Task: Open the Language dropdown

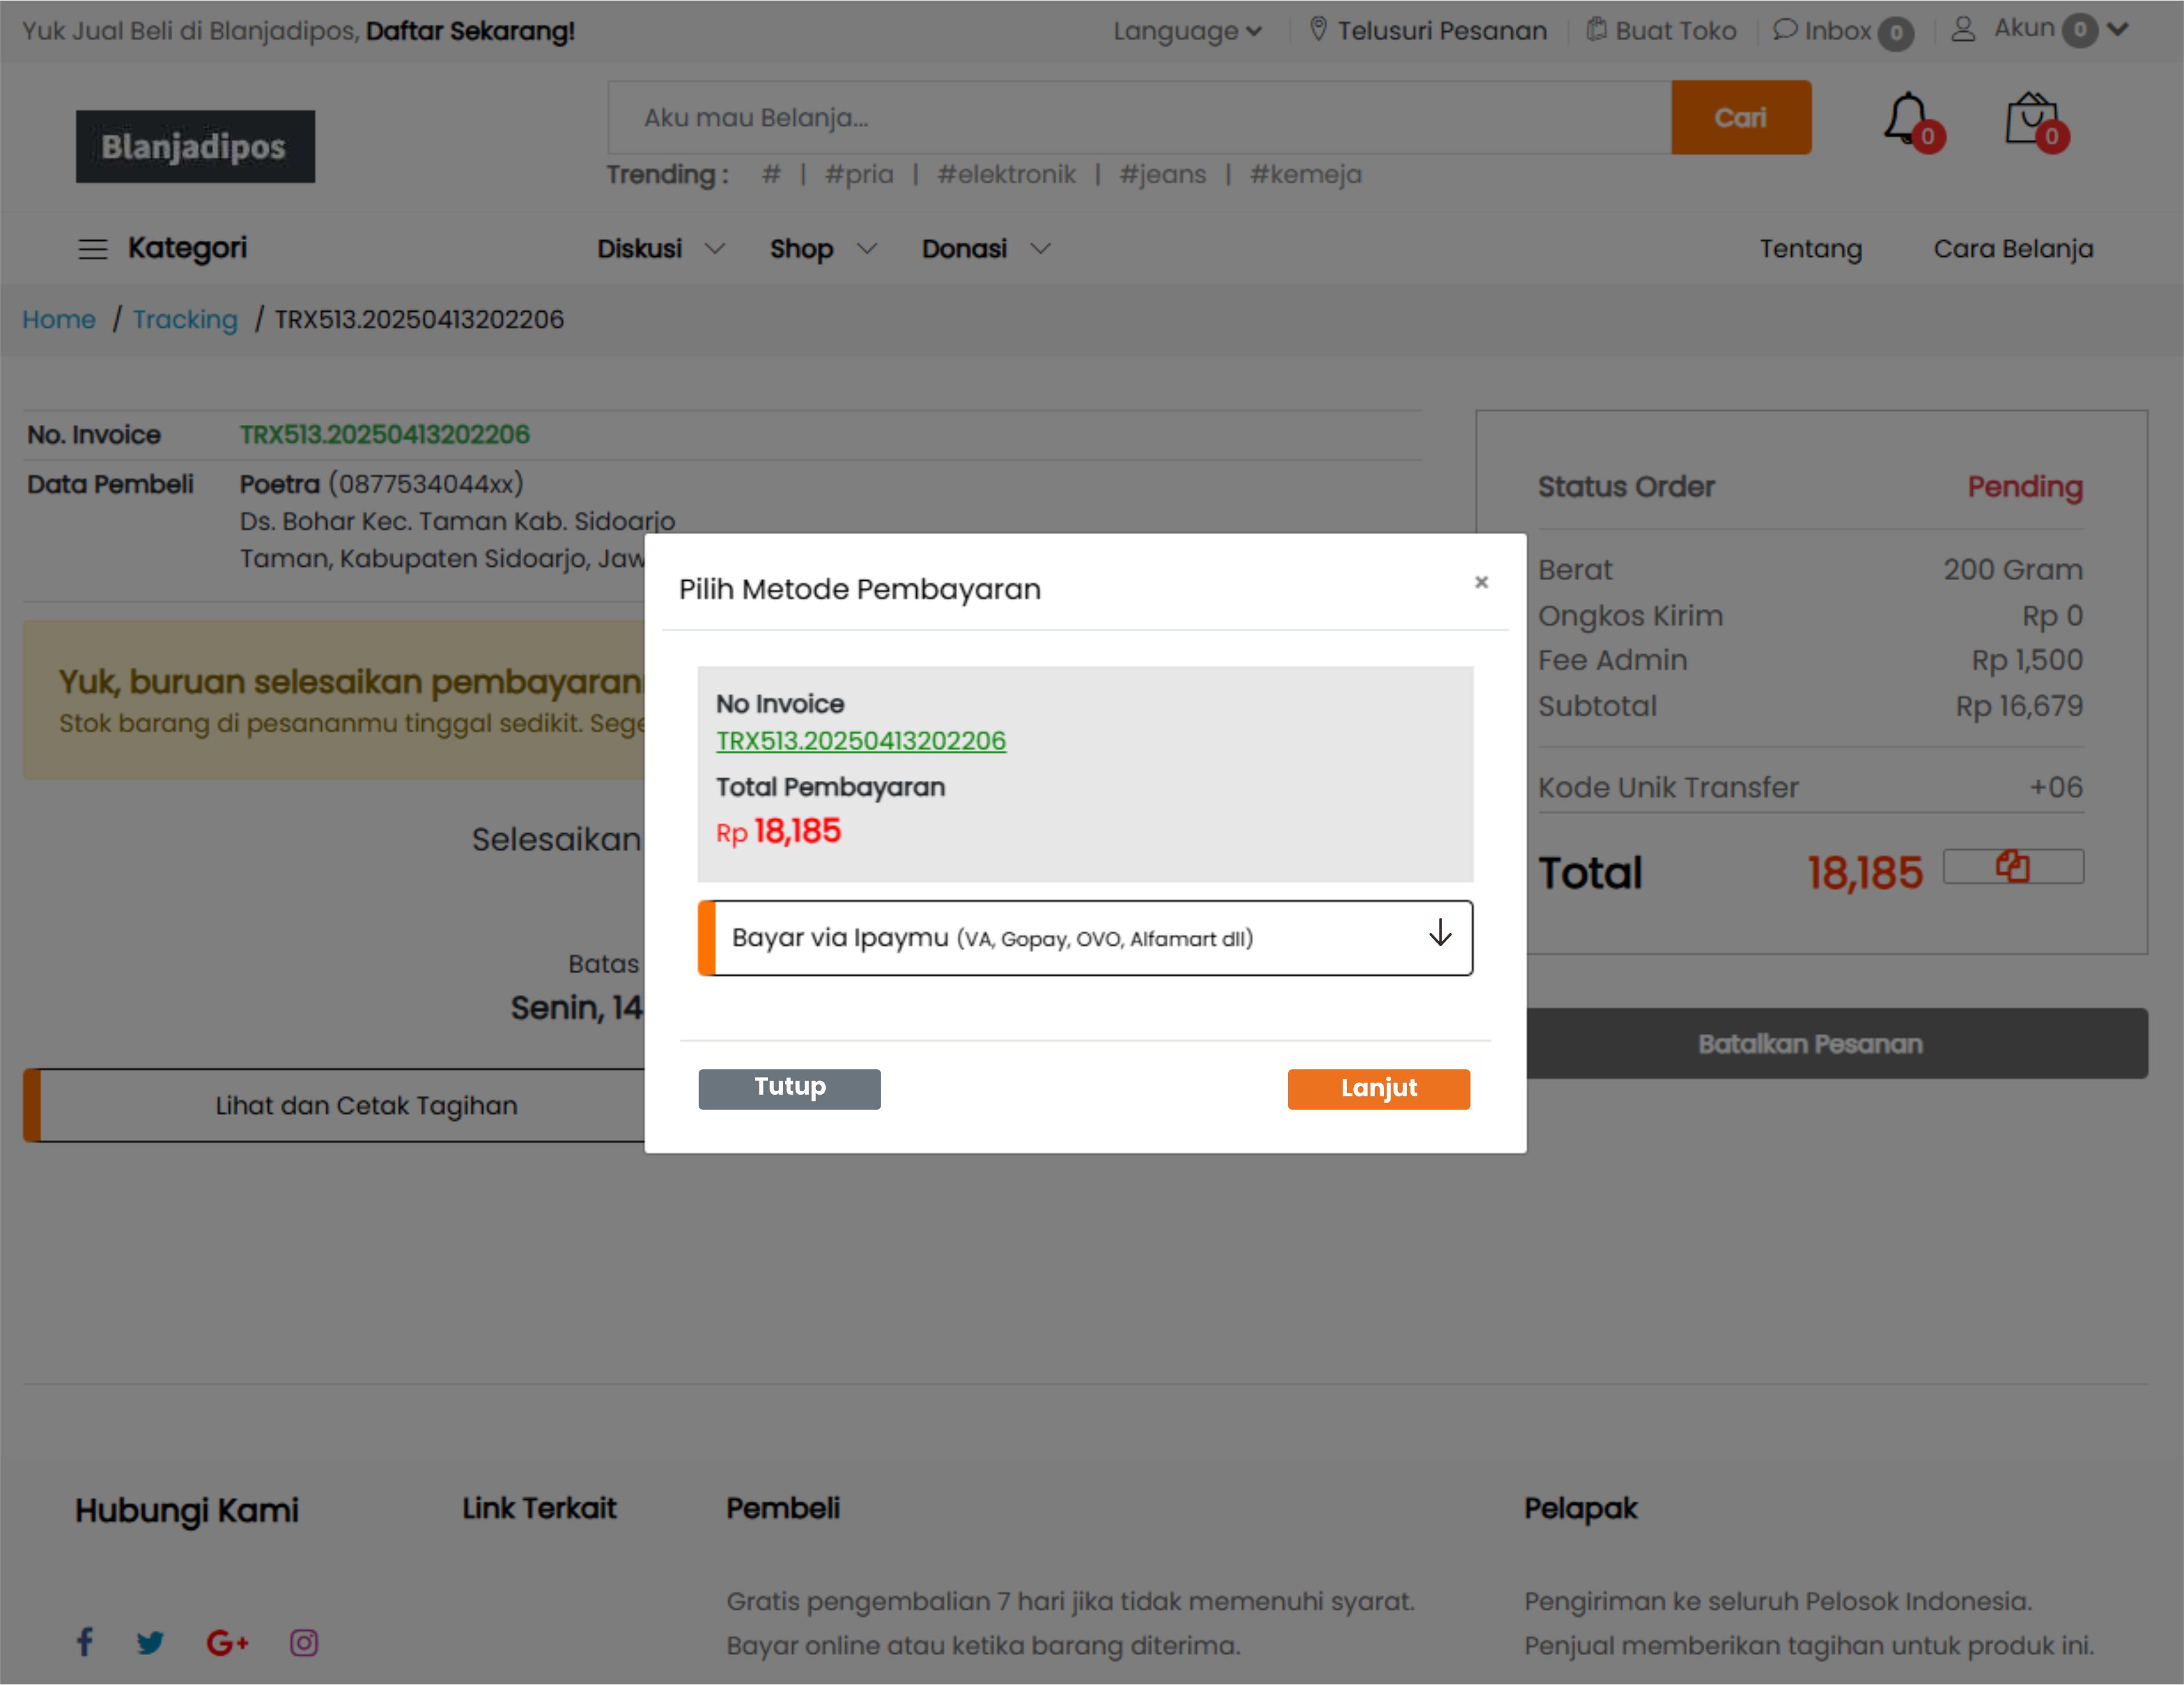Action: [1187, 31]
